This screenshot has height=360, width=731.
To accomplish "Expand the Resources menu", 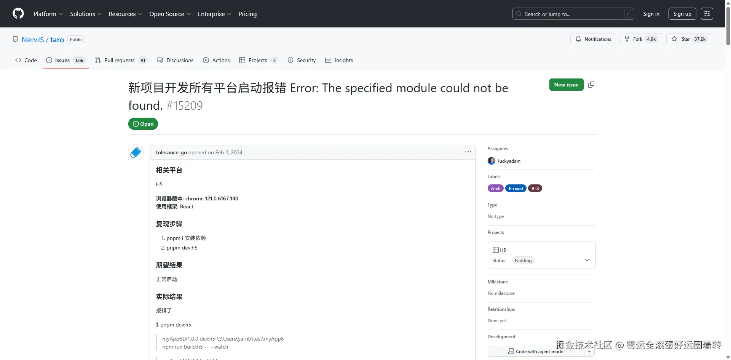I will [125, 14].
